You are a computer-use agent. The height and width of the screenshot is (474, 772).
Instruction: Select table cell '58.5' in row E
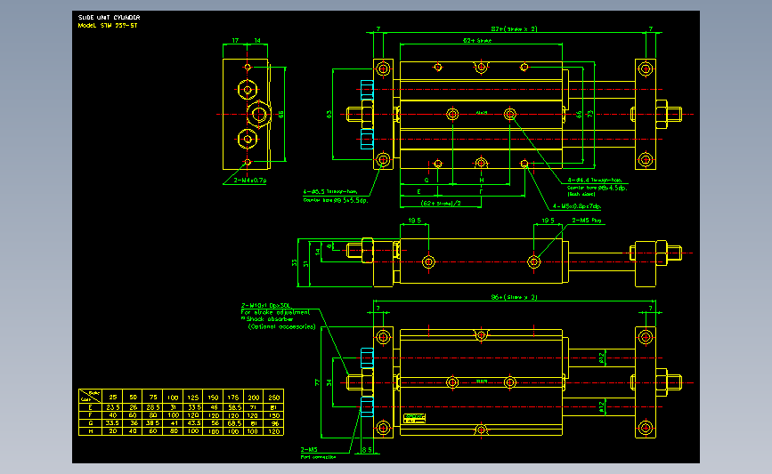pos(234,407)
